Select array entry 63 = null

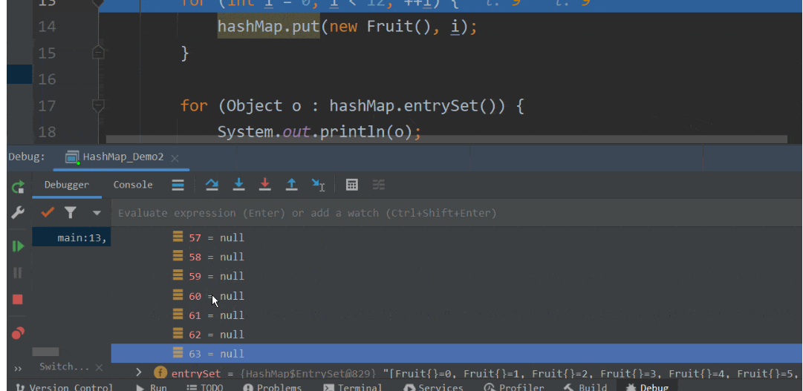pos(457,354)
